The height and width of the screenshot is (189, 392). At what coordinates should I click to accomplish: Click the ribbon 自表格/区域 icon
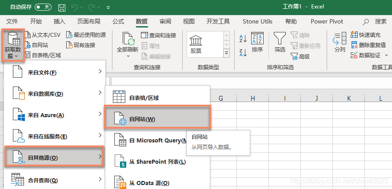click(x=28, y=55)
